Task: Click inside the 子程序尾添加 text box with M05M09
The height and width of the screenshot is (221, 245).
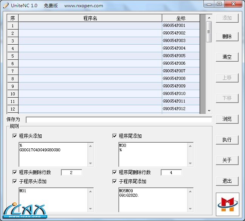Action: [x=153, y=200]
